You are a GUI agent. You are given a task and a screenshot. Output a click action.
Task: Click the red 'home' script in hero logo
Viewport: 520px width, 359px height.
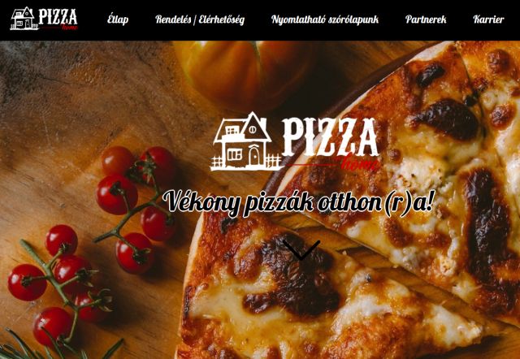pos(359,163)
